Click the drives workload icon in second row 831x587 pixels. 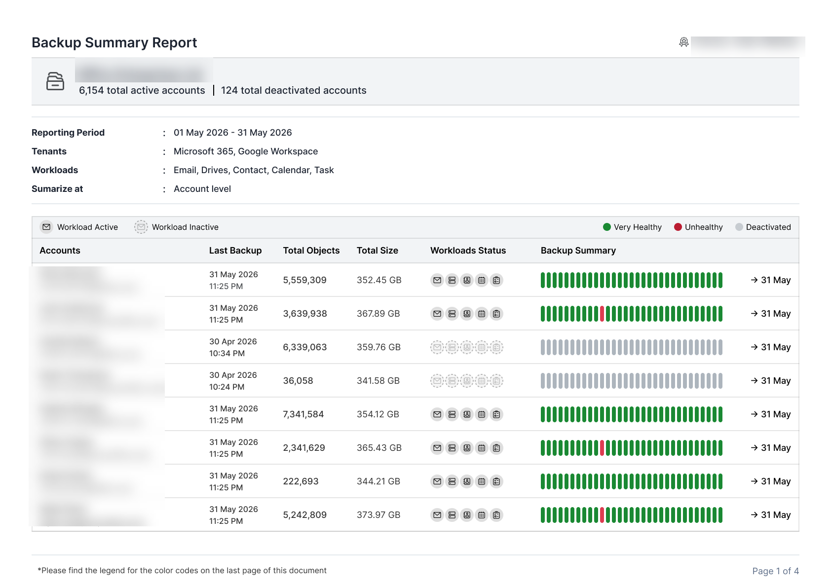(x=452, y=314)
